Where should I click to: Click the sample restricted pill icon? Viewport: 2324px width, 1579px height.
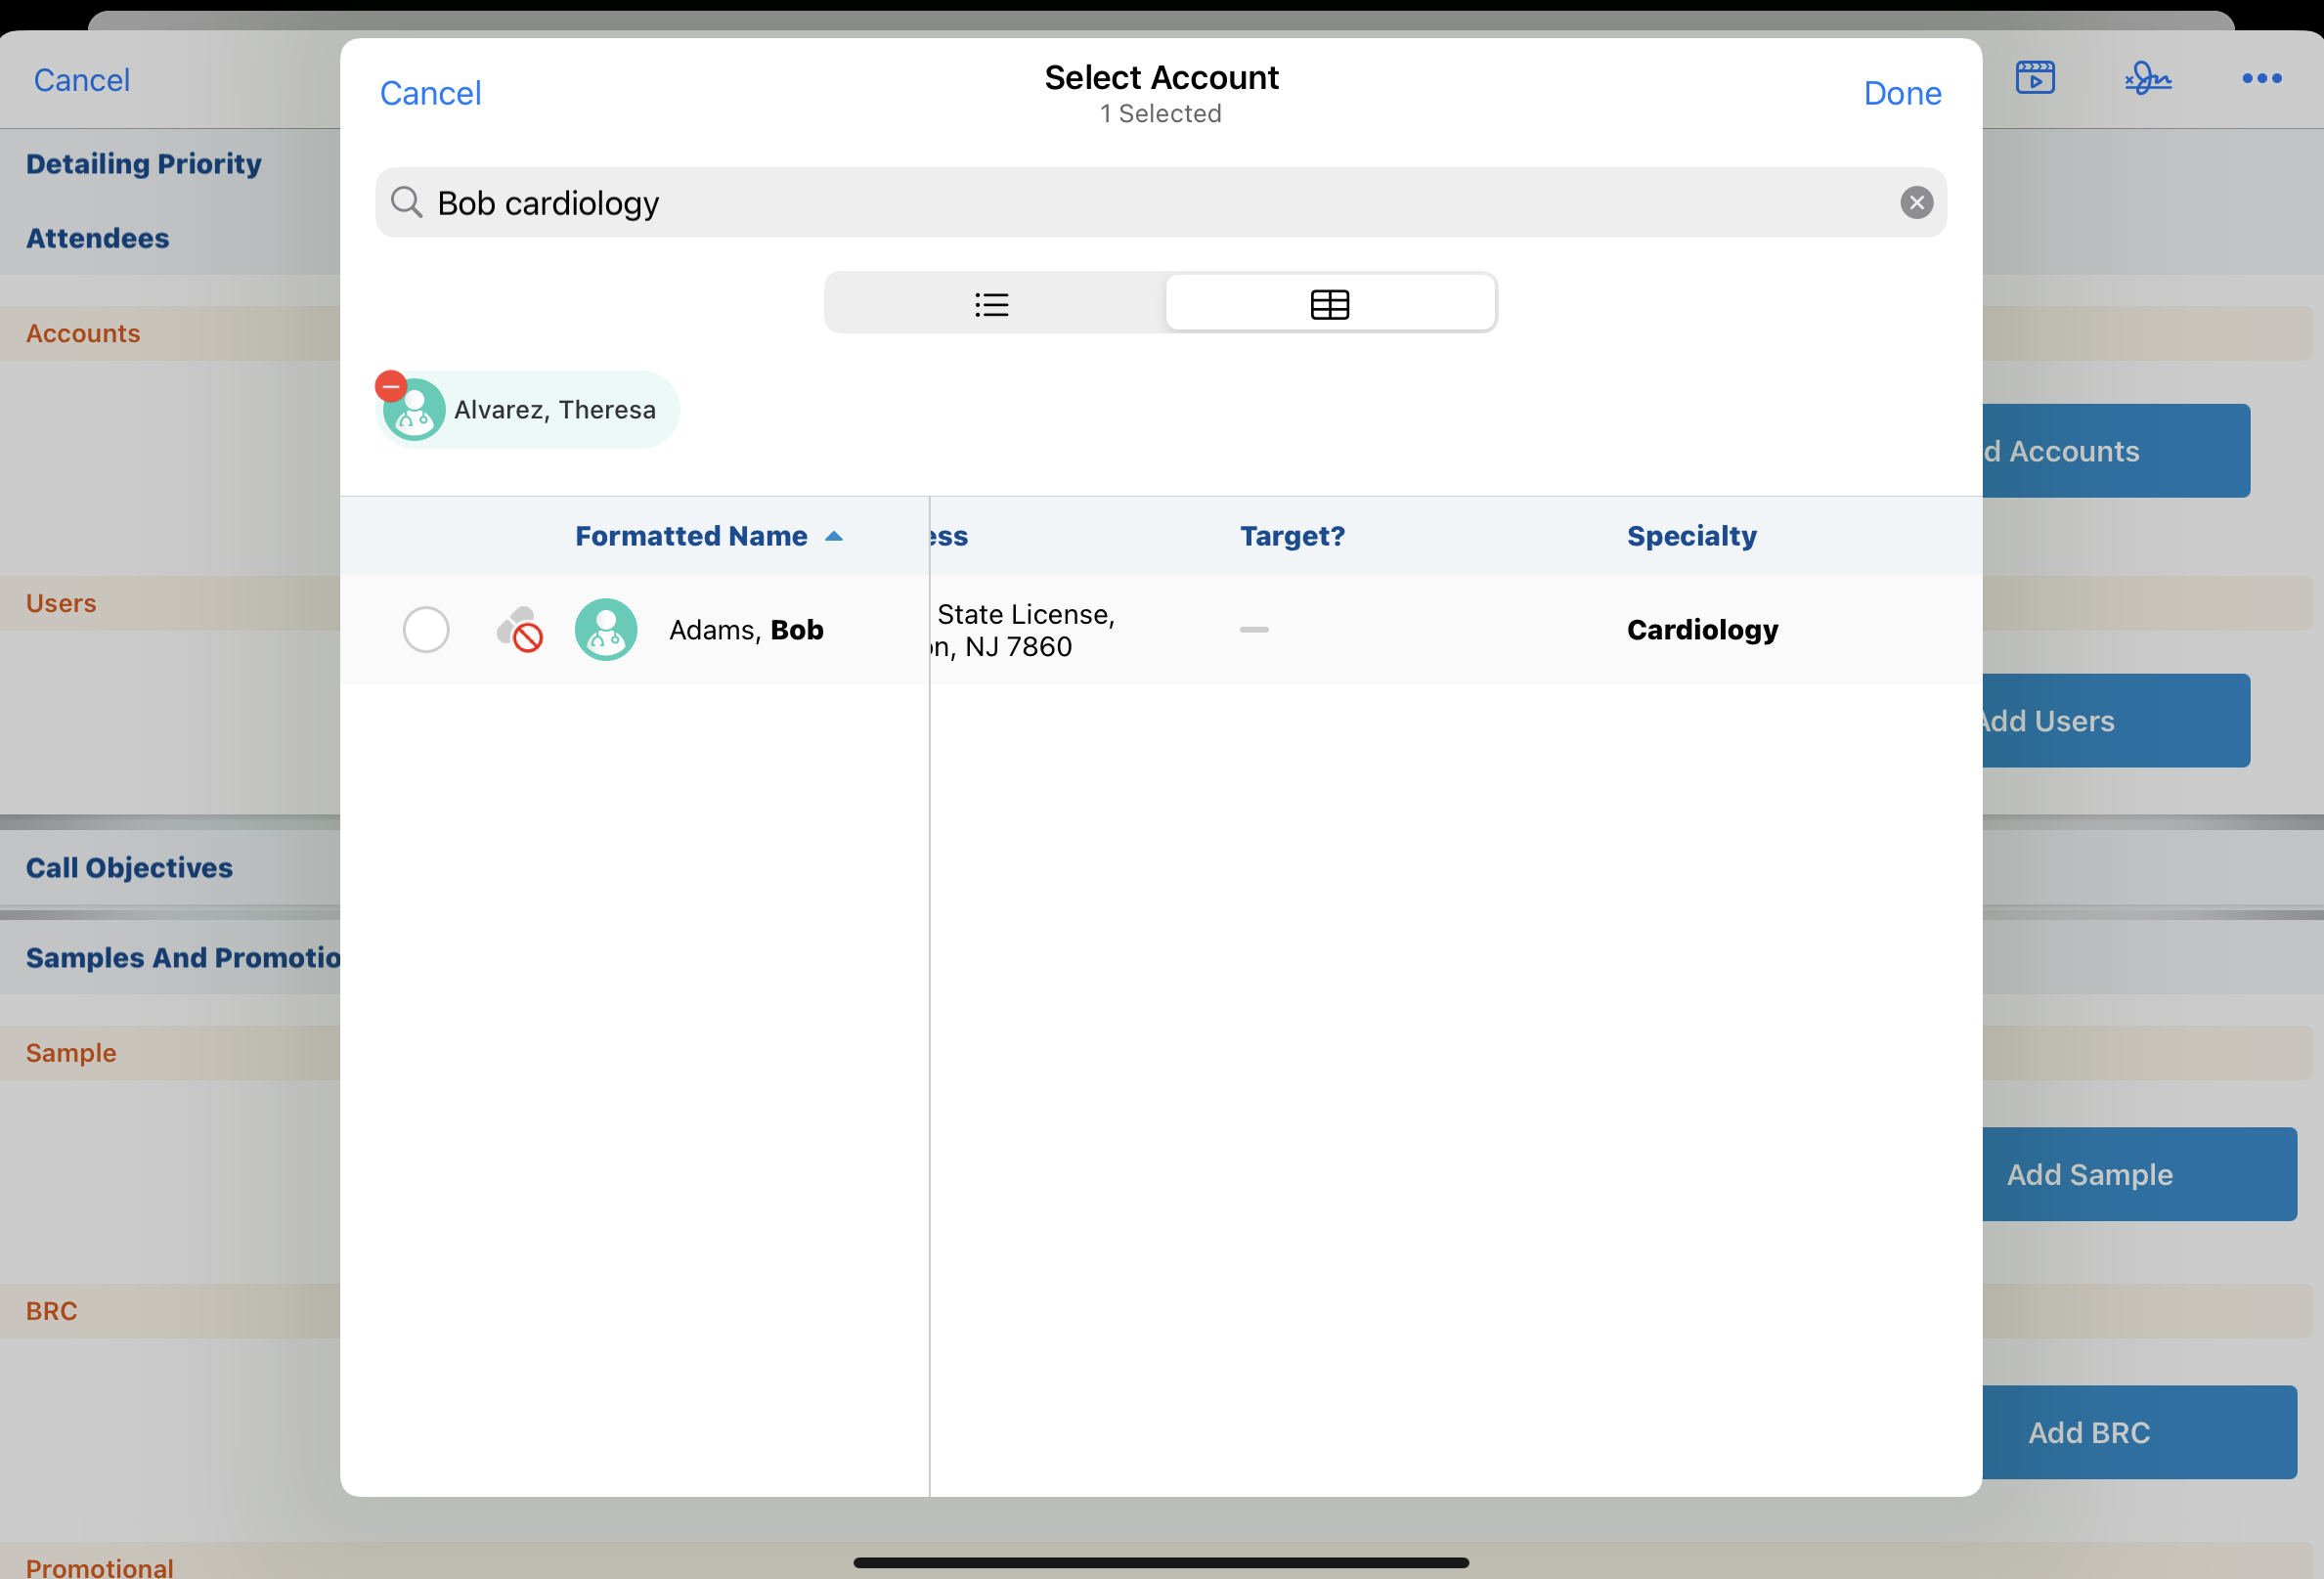[519, 629]
